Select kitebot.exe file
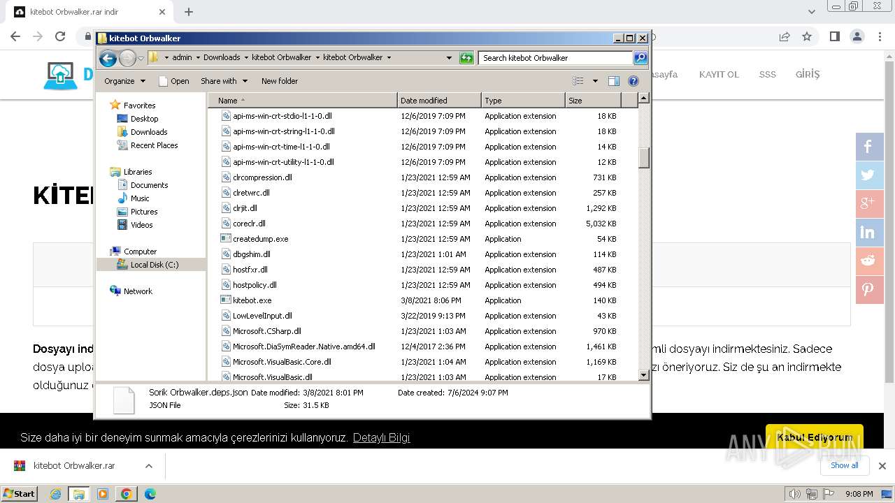 [252, 300]
